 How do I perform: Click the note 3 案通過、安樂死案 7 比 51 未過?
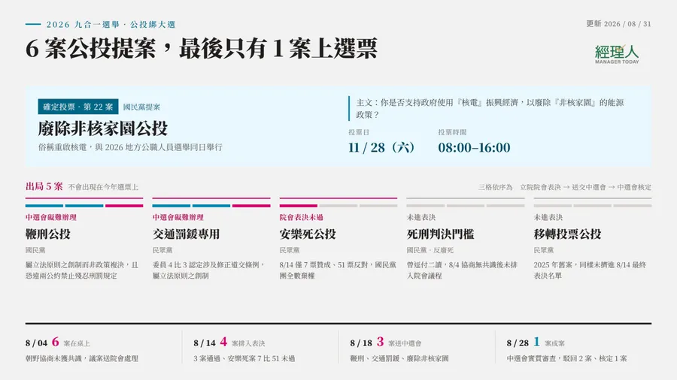pos(244,358)
